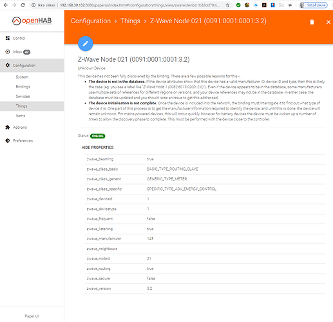The height and width of the screenshot is (322, 333).
Task: Click value SPECIFIC_TYPE_ADV_ENERGY_CONTROL
Action: point(182,189)
